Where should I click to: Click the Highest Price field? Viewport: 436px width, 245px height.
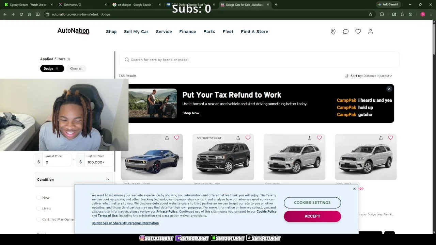[x=95, y=160]
